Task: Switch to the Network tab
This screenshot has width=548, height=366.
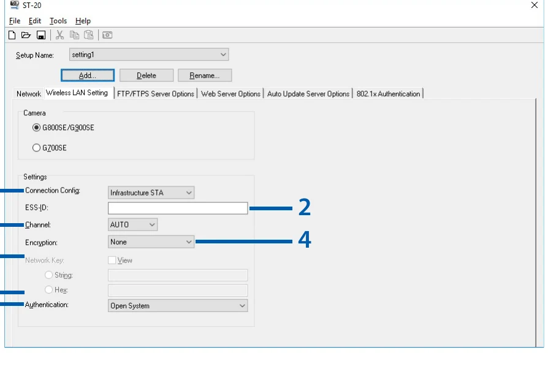Action: (29, 94)
